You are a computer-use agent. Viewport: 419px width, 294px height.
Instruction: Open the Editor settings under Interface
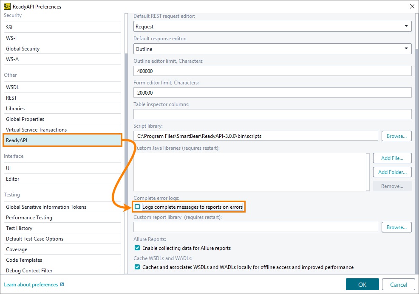click(x=62, y=179)
